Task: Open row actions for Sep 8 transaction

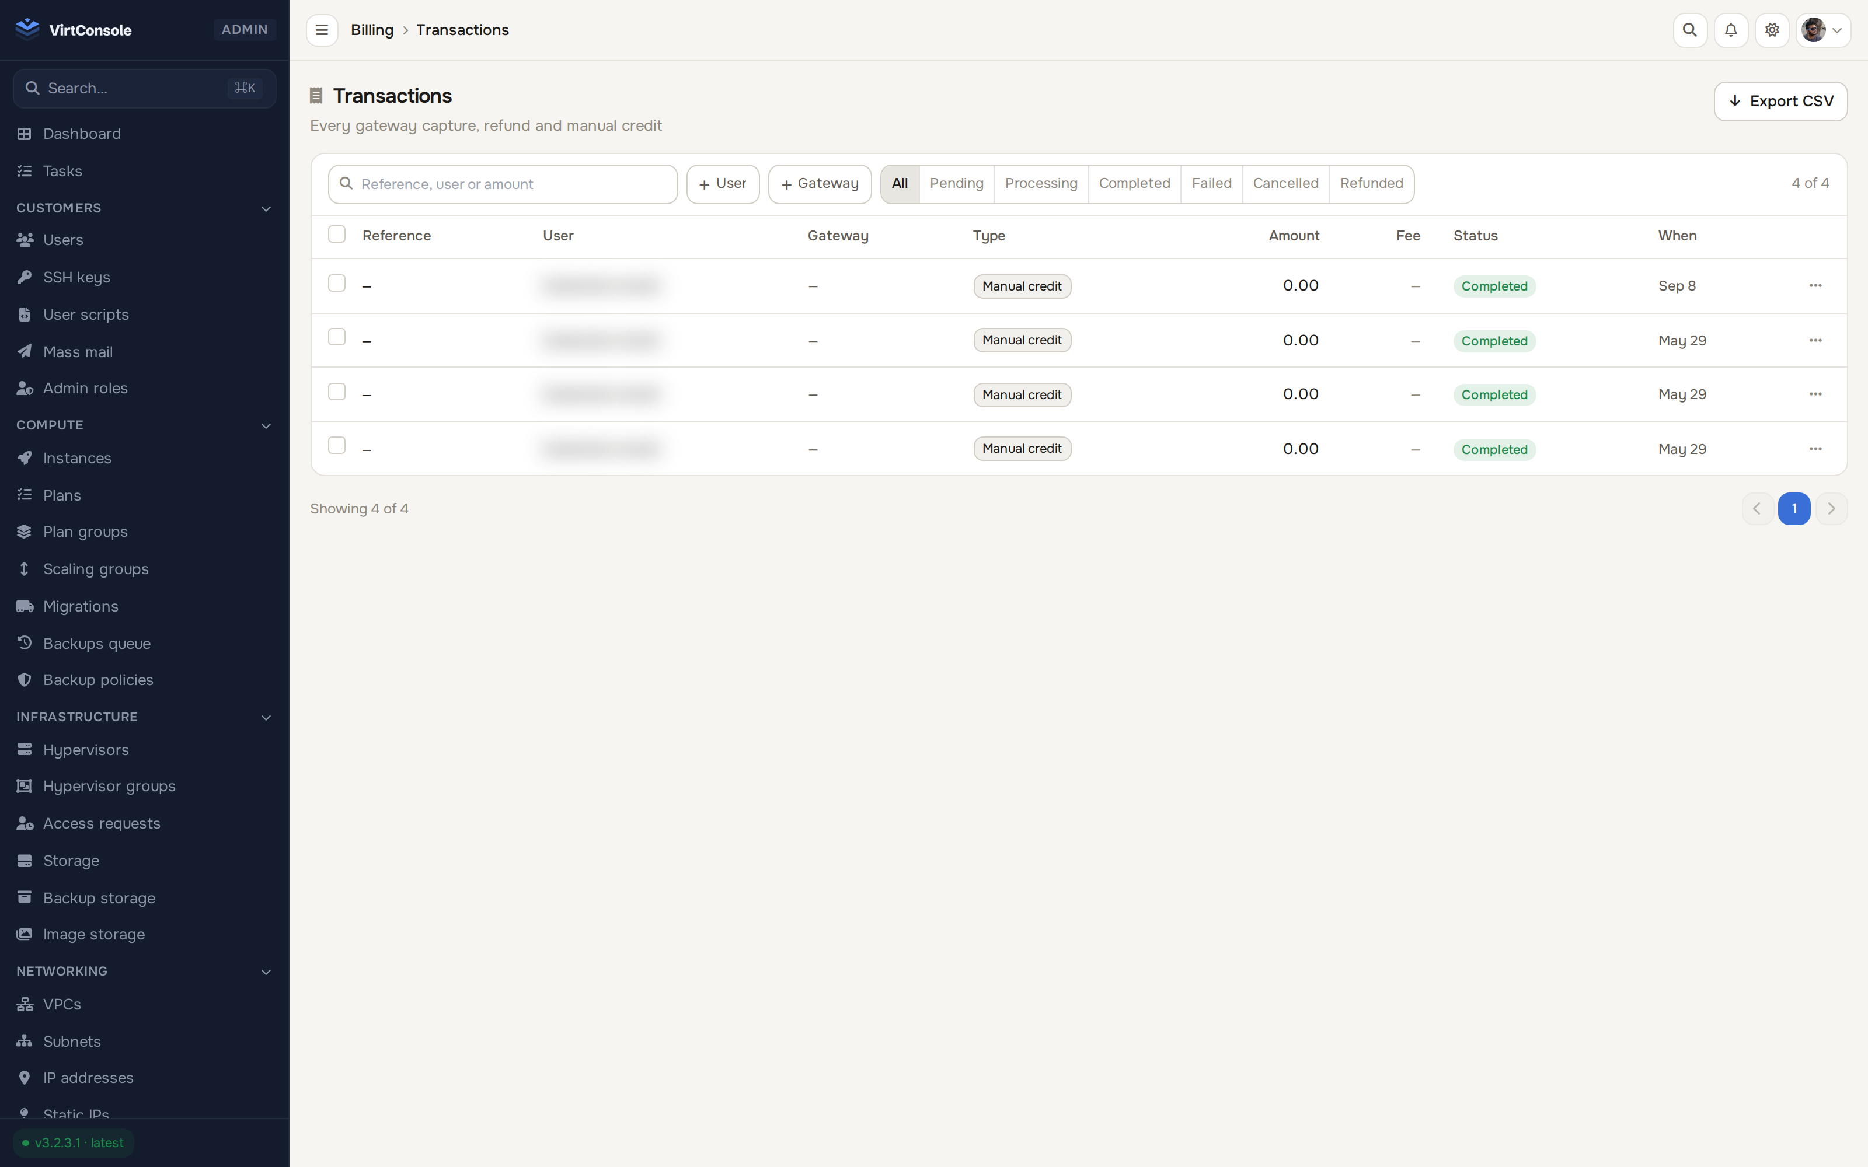Action: click(x=1815, y=285)
